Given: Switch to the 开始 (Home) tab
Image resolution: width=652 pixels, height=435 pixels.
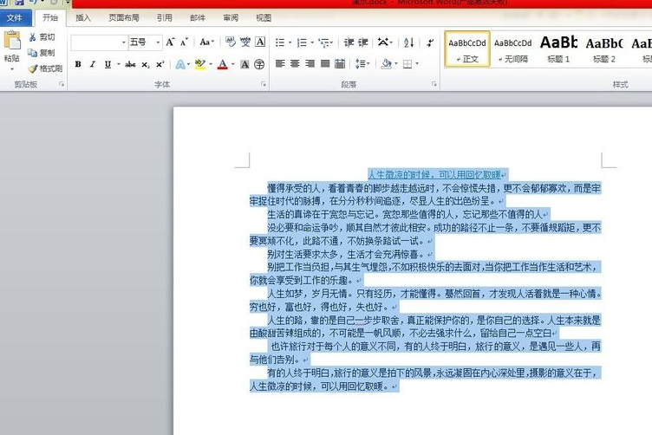Looking at the screenshot, I should pos(50,18).
